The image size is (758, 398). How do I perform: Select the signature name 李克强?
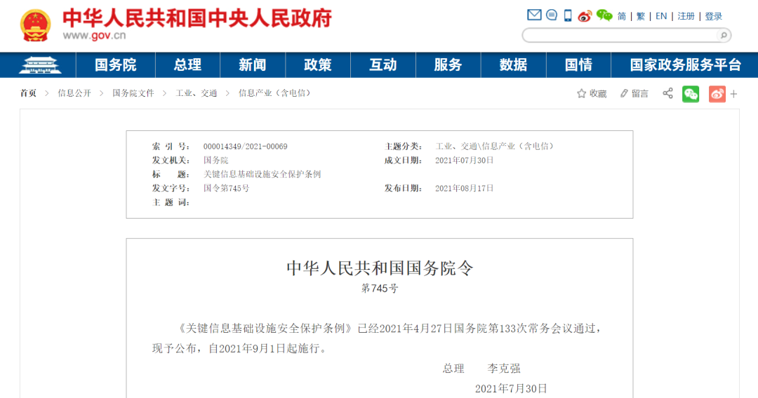(504, 369)
